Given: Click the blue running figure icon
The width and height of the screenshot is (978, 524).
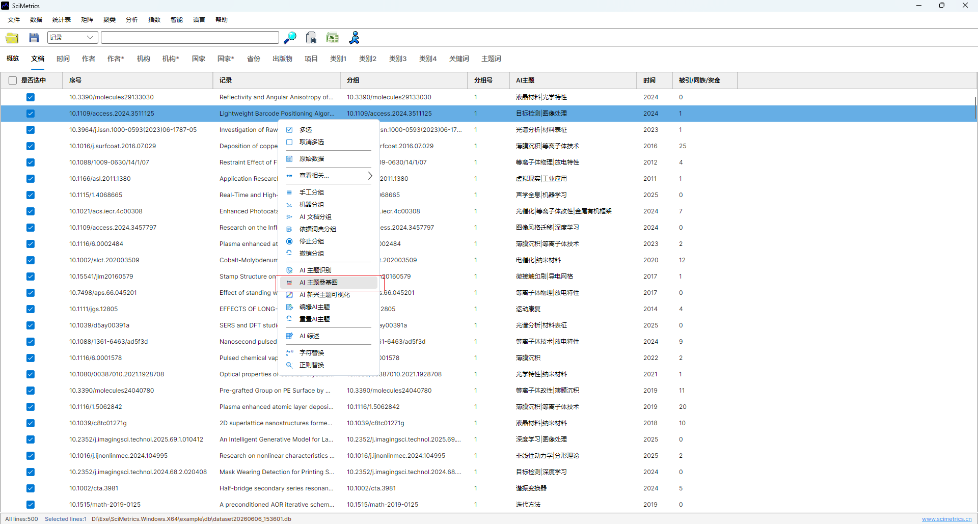Looking at the screenshot, I should coord(355,38).
